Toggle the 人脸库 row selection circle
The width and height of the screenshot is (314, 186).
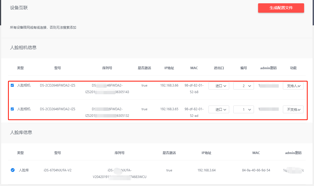click(13, 170)
